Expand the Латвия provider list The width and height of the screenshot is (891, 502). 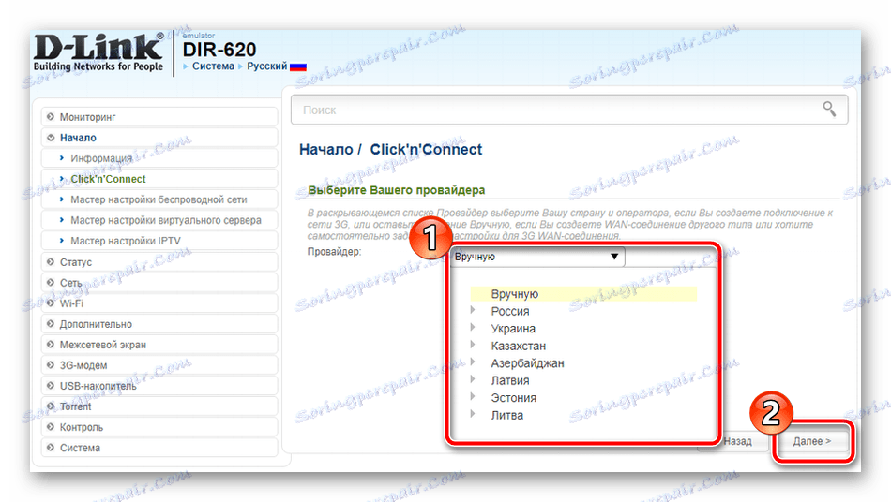pyautogui.click(x=472, y=379)
